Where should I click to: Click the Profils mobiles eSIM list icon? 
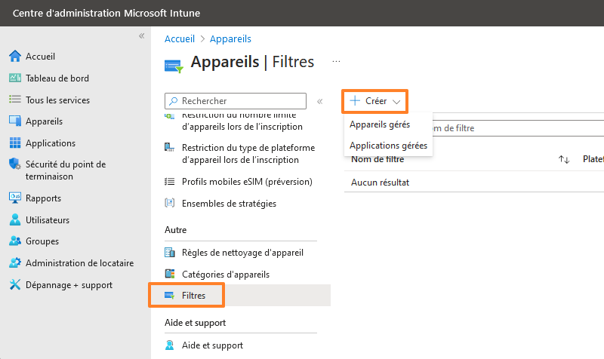click(169, 182)
